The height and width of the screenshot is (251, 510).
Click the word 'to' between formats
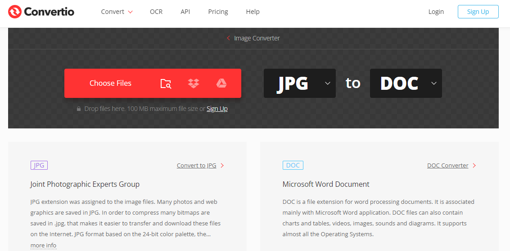click(353, 84)
